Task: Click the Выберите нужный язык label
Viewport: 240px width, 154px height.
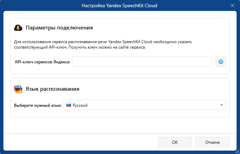Action: point(38,105)
